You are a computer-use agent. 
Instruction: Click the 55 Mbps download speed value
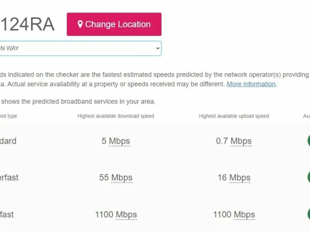pos(116,178)
